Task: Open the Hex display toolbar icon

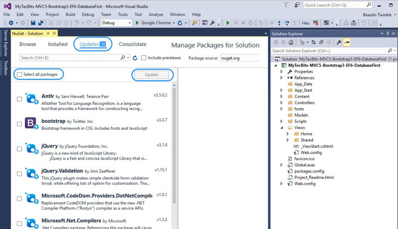Action: [305, 23]
